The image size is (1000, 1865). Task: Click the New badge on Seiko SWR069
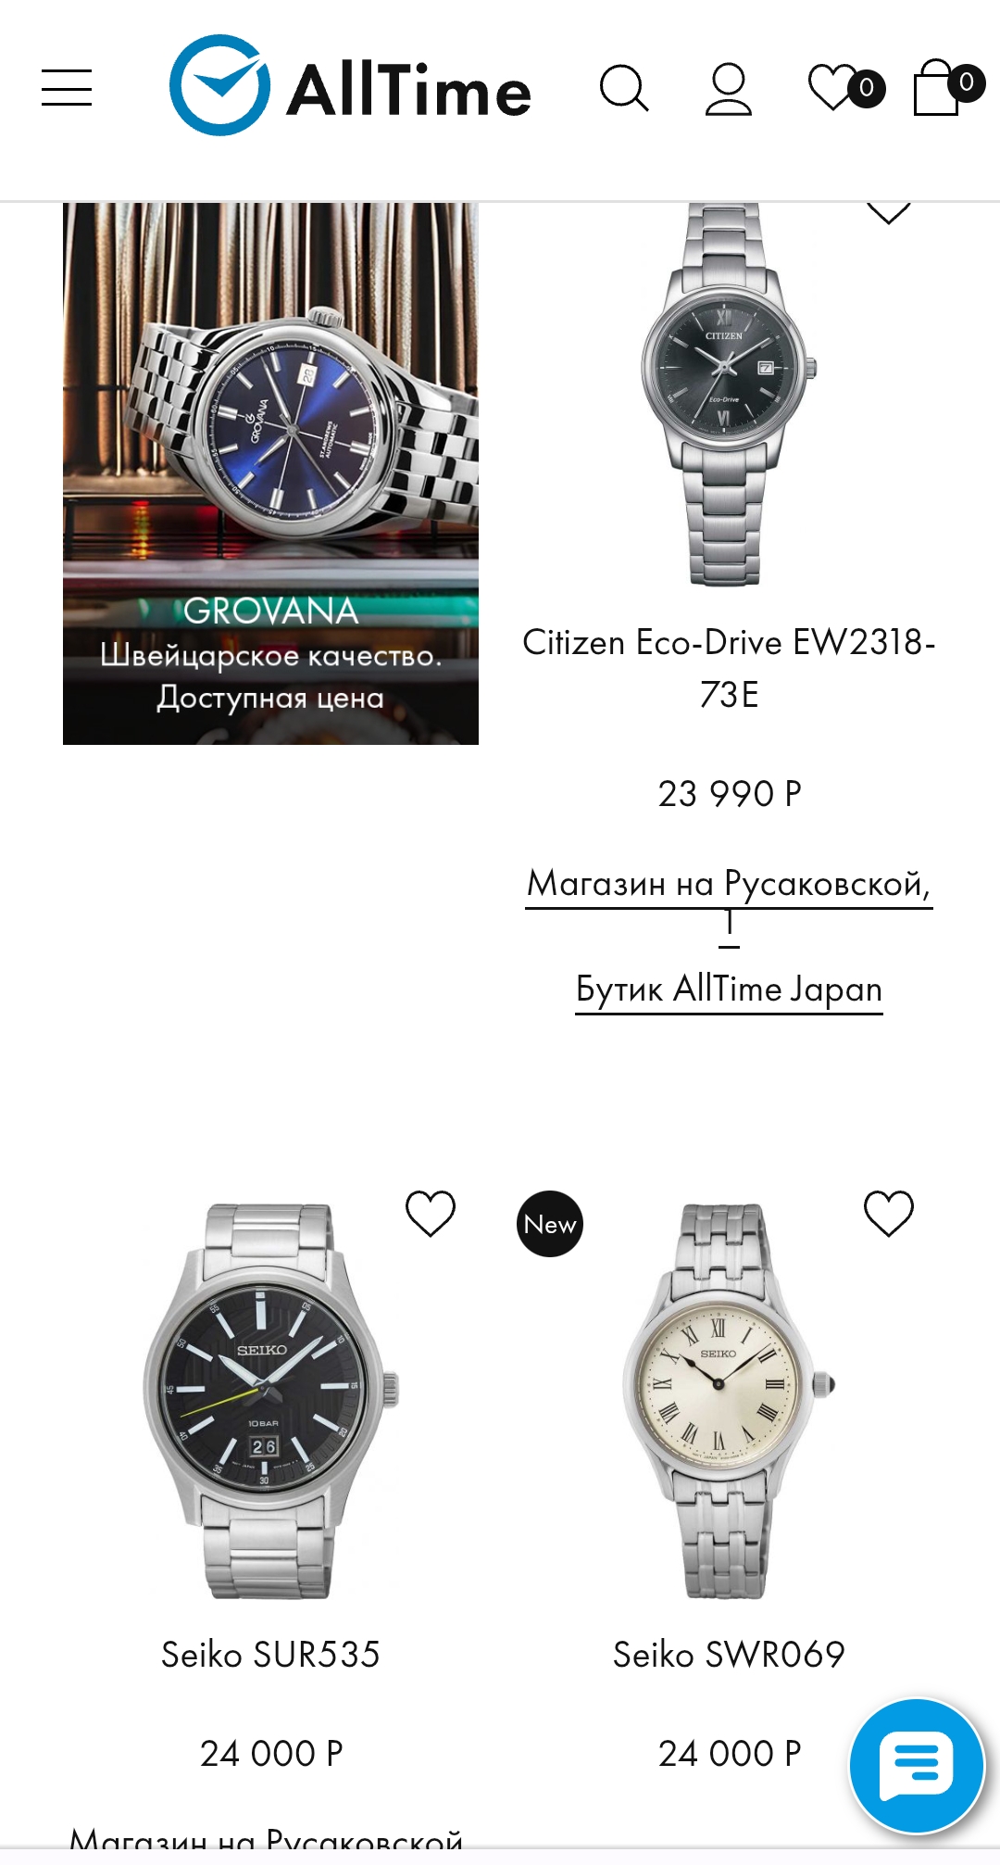point(550,1224)
